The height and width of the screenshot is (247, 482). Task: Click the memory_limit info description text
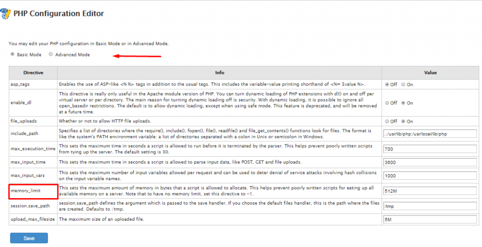point(216,191)
